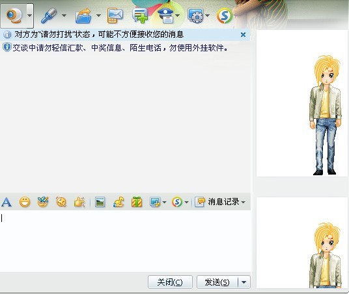Click your own QQ show avatar below
The width and height of the screenshot is (349, 294).
pyautogui.click(x=326, y=255)
